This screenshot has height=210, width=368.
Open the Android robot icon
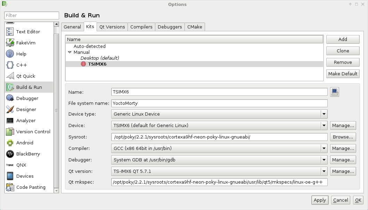pyautogui.click(x=10, y=143)
